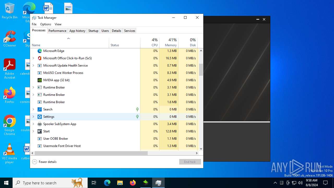Viewport: 334px width, 188px height.
Task: Click the End task button
Action: coord(190,162)
